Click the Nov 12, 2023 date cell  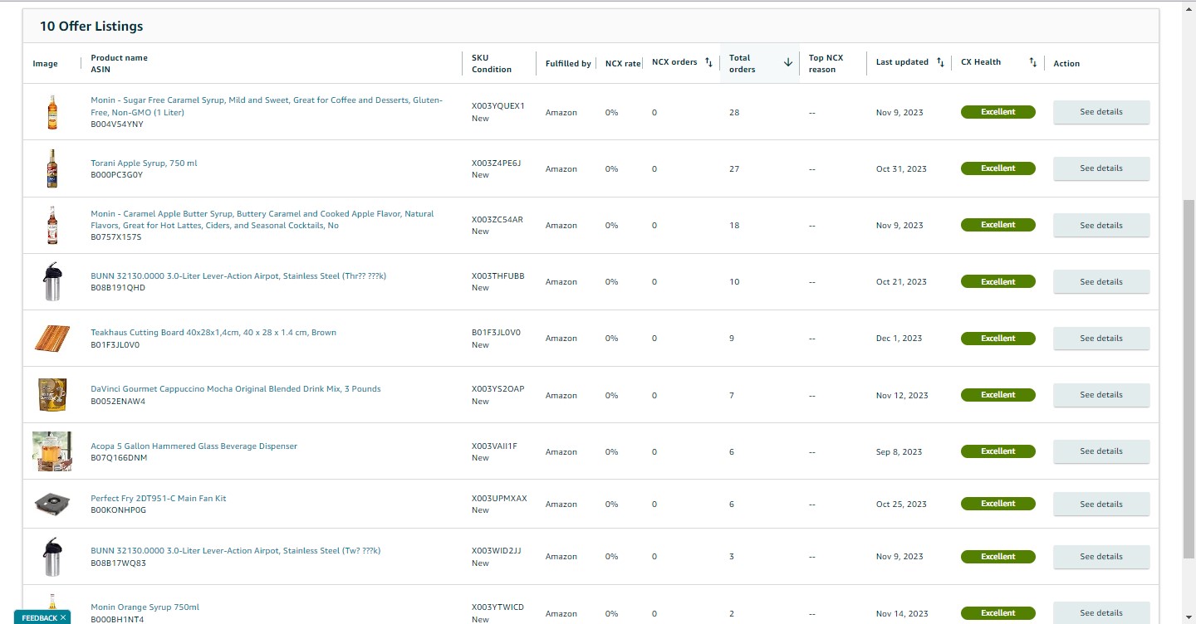click(x=902, y=396)
